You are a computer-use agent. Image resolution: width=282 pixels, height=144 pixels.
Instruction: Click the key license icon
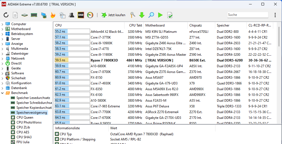point(133,15)
